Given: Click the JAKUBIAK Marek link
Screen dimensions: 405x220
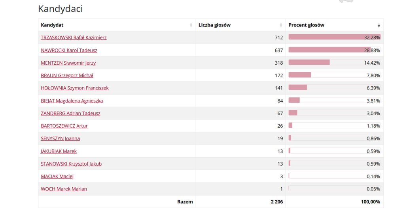Looking at the screenshot, I should pos(59,151).
